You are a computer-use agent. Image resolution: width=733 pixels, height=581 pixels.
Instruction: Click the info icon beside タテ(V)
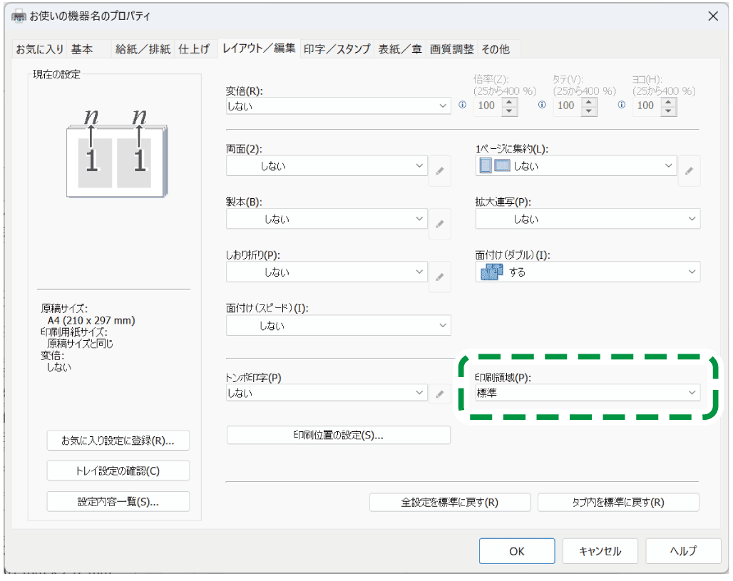coord(541,105)
